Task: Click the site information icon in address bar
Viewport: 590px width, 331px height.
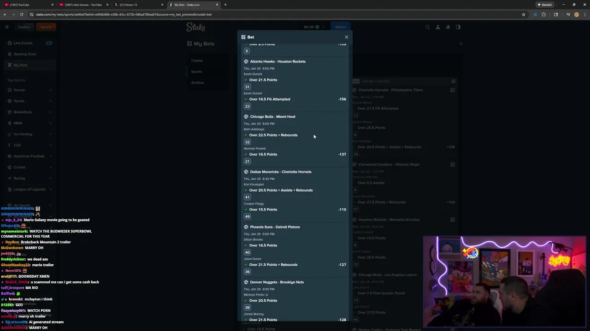Action: pyautogui.click(x=31, y=14)
